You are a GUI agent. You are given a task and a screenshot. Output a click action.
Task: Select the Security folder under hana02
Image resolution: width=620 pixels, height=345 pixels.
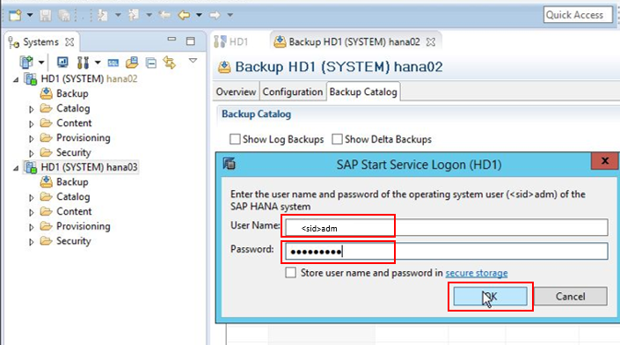74,152
